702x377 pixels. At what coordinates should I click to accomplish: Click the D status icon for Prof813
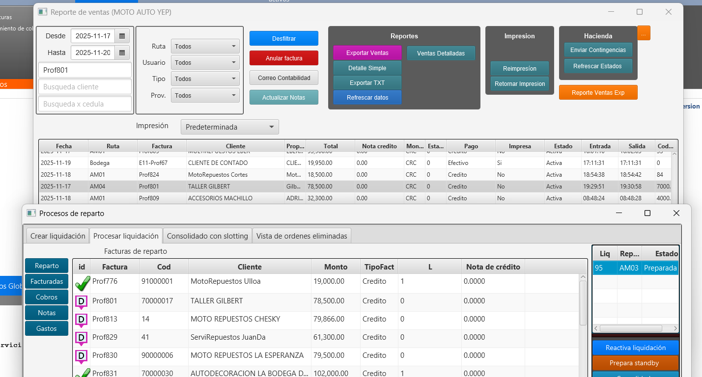(x=81, y=320)
